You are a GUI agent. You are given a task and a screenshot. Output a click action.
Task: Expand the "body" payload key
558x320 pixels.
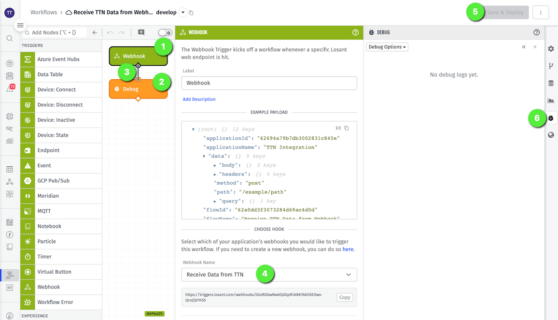pos(215,165)
